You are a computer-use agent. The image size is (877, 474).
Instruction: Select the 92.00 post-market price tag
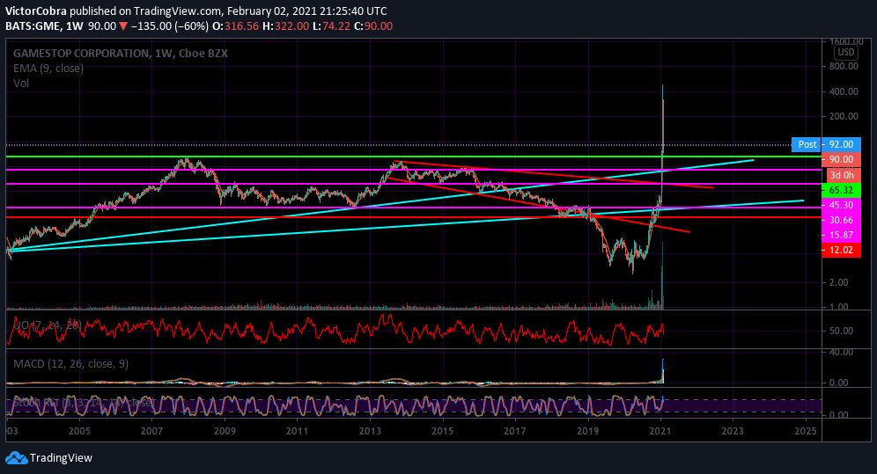841,144
